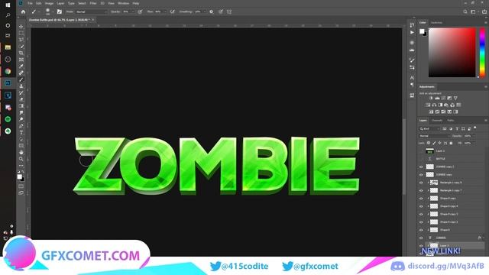Open the layer Kind filter dropdown

coord(429,129)
